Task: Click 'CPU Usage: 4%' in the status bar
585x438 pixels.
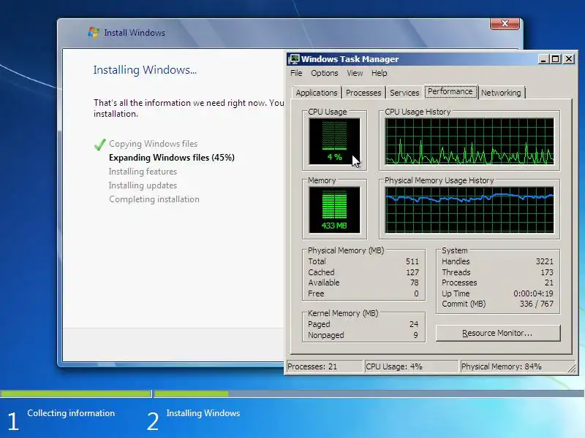Action: [394, 366]
